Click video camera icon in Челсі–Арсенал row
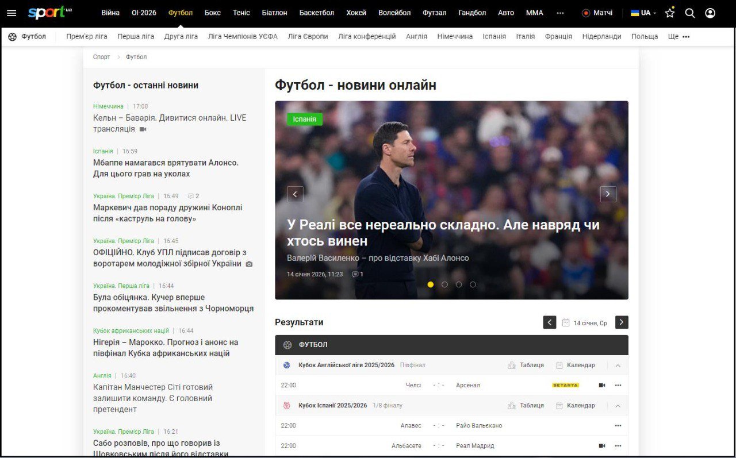 click(602, 385)
